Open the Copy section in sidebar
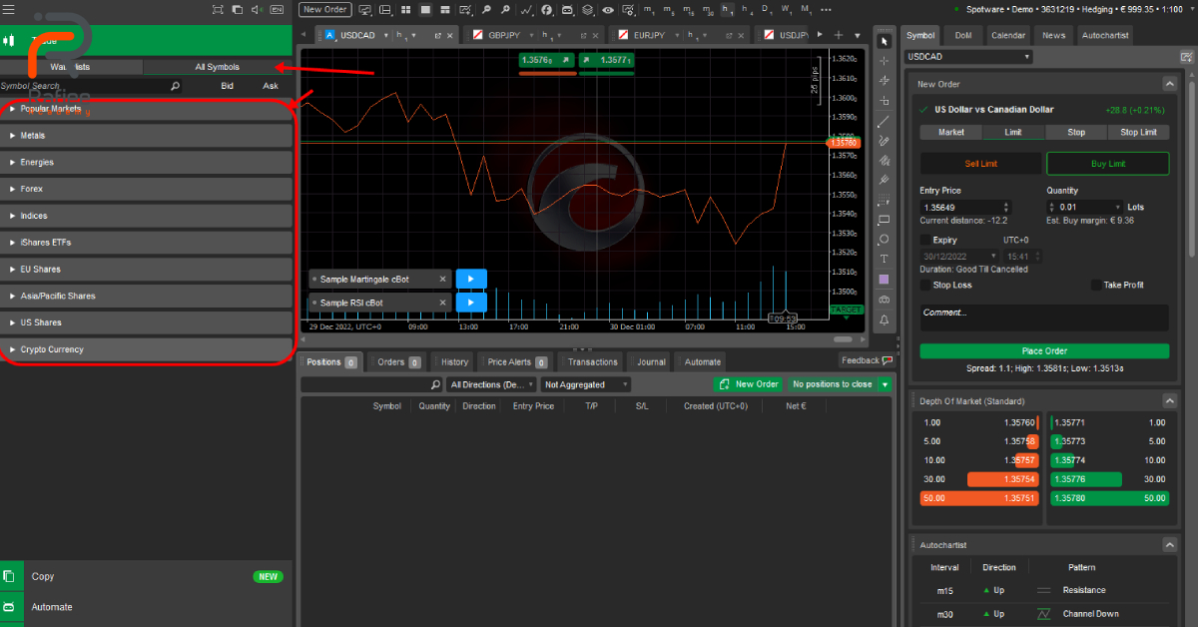This screenshot has height=627, width=1198. click(146, 576)
